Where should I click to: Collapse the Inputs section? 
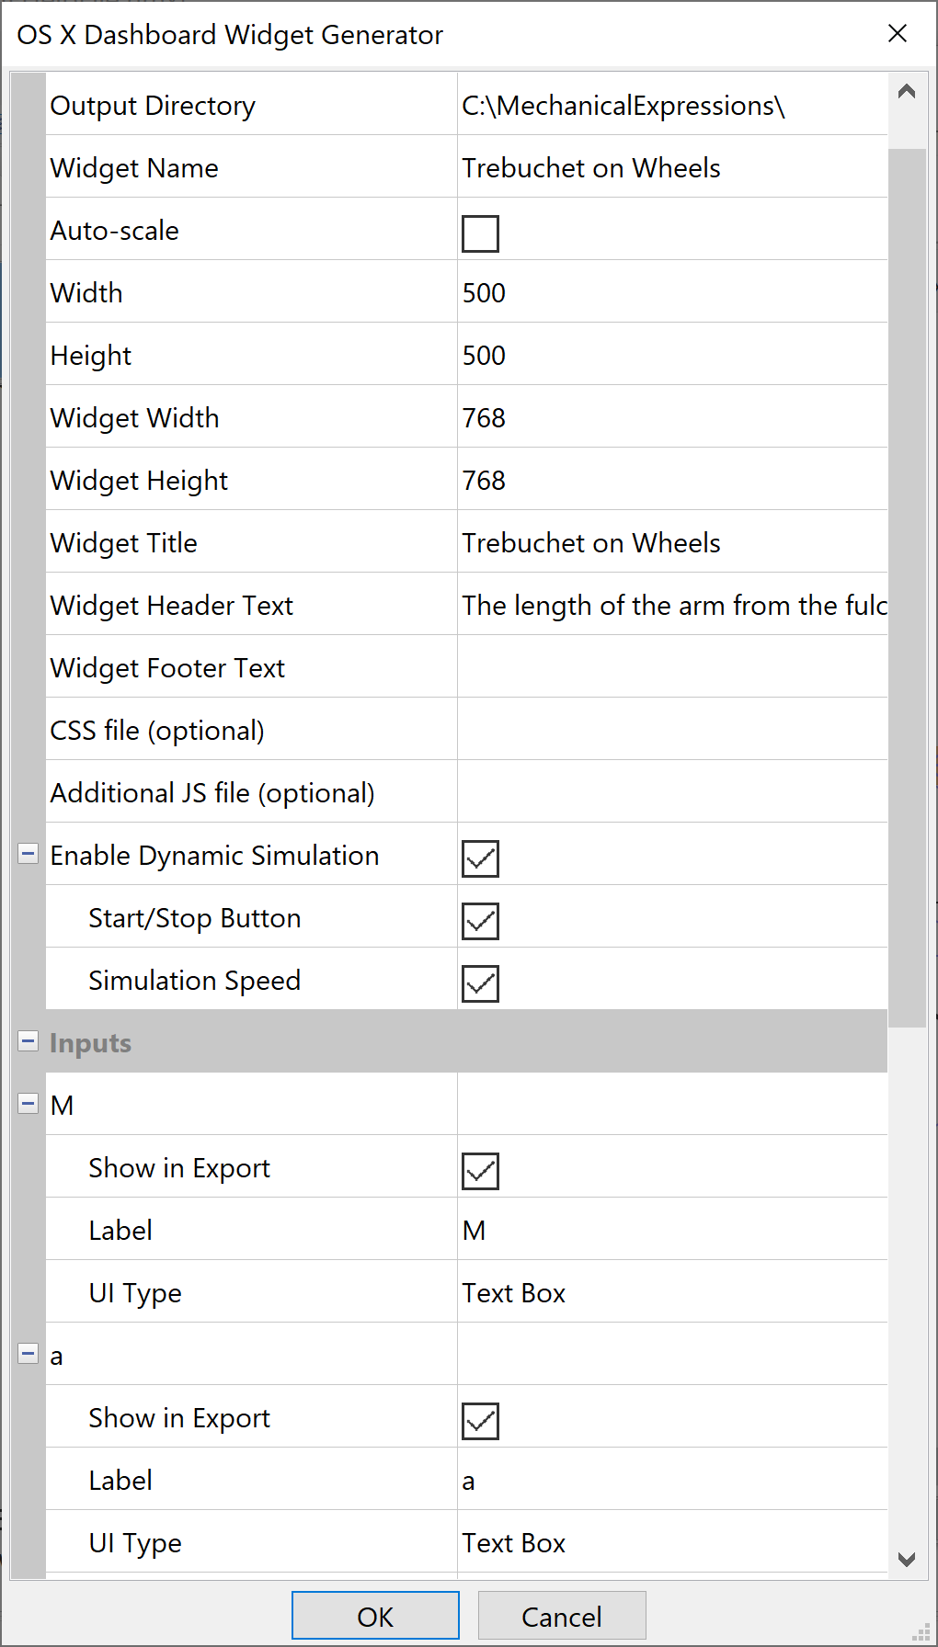pyautogui.click(x=29, y=1041)
